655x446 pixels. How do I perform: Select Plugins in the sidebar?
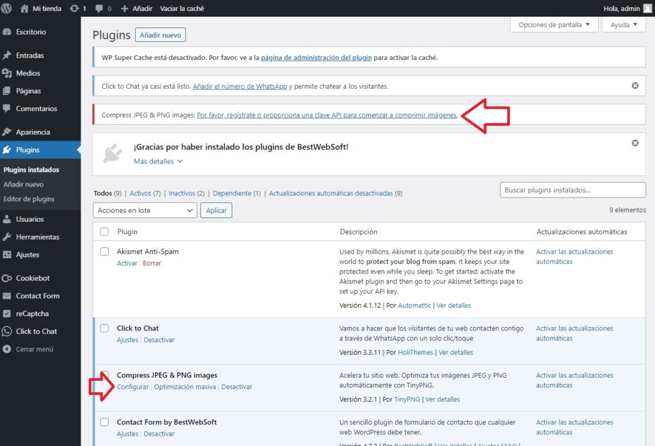point(28,150)
